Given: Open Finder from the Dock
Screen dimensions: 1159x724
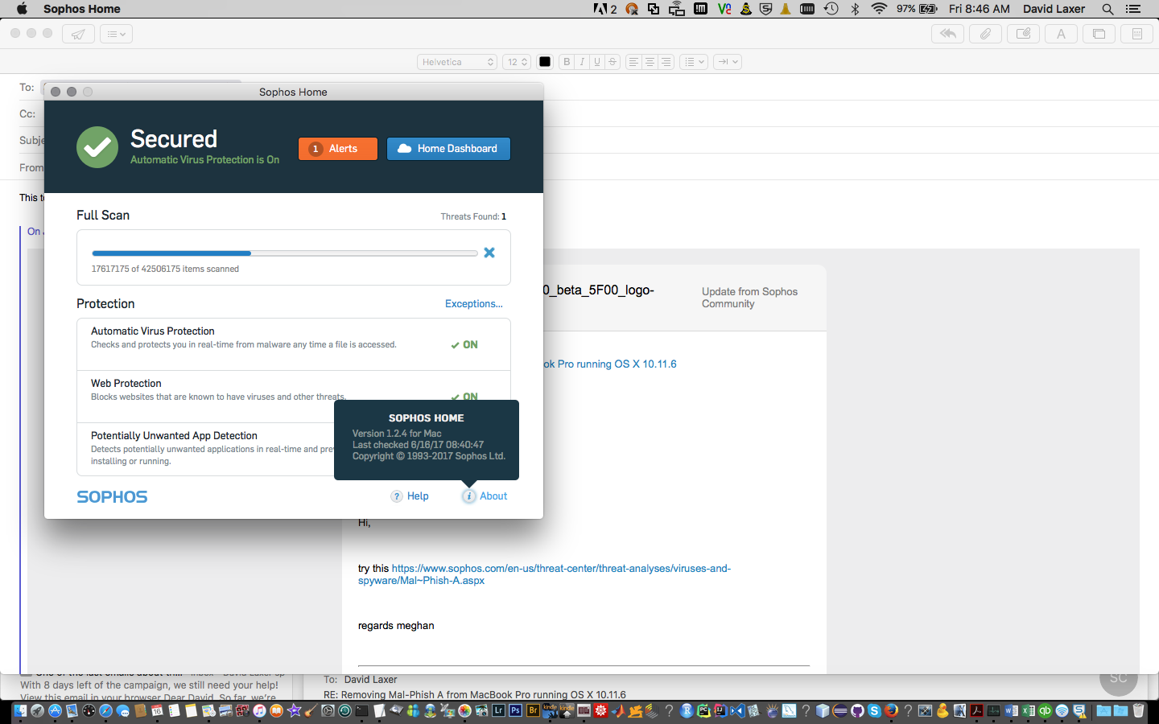Looking at the screenshot, I should [20, 710].
